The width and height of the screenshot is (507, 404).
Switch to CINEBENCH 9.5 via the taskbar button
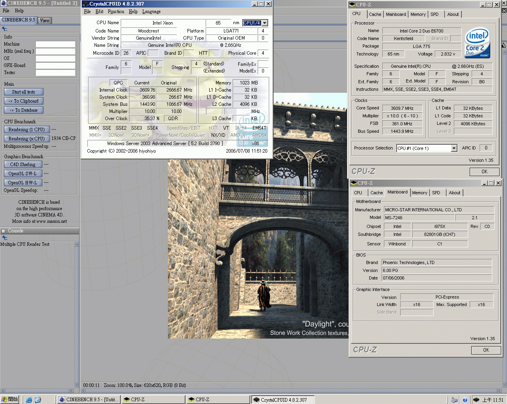click(88, 400)
